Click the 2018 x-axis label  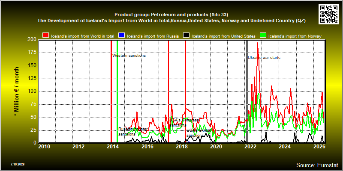point(182,147)
